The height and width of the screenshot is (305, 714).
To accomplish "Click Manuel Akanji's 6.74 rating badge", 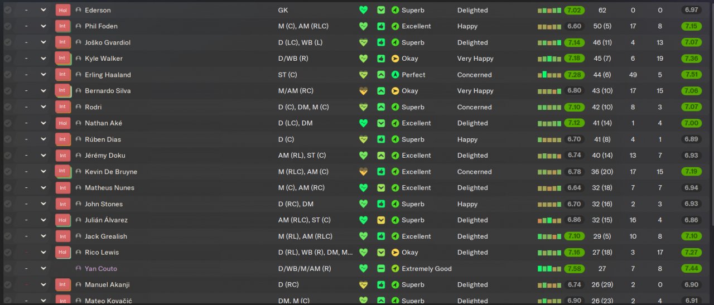I will pyautogui.click(x=574, y=285).
